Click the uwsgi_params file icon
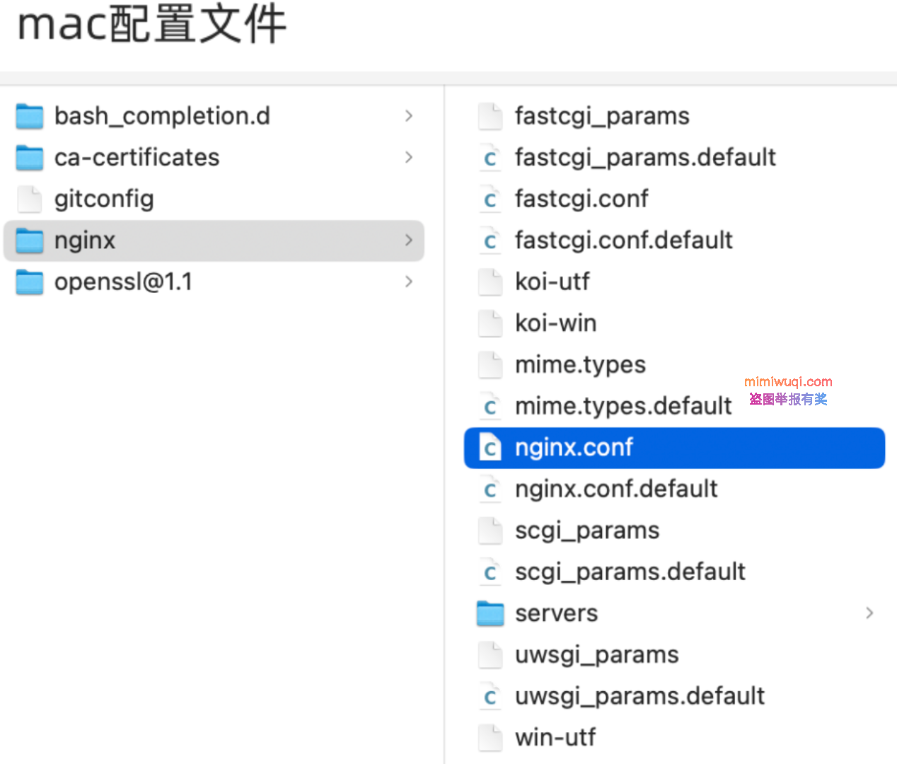897x764 pixels. (x=490, y=655)
